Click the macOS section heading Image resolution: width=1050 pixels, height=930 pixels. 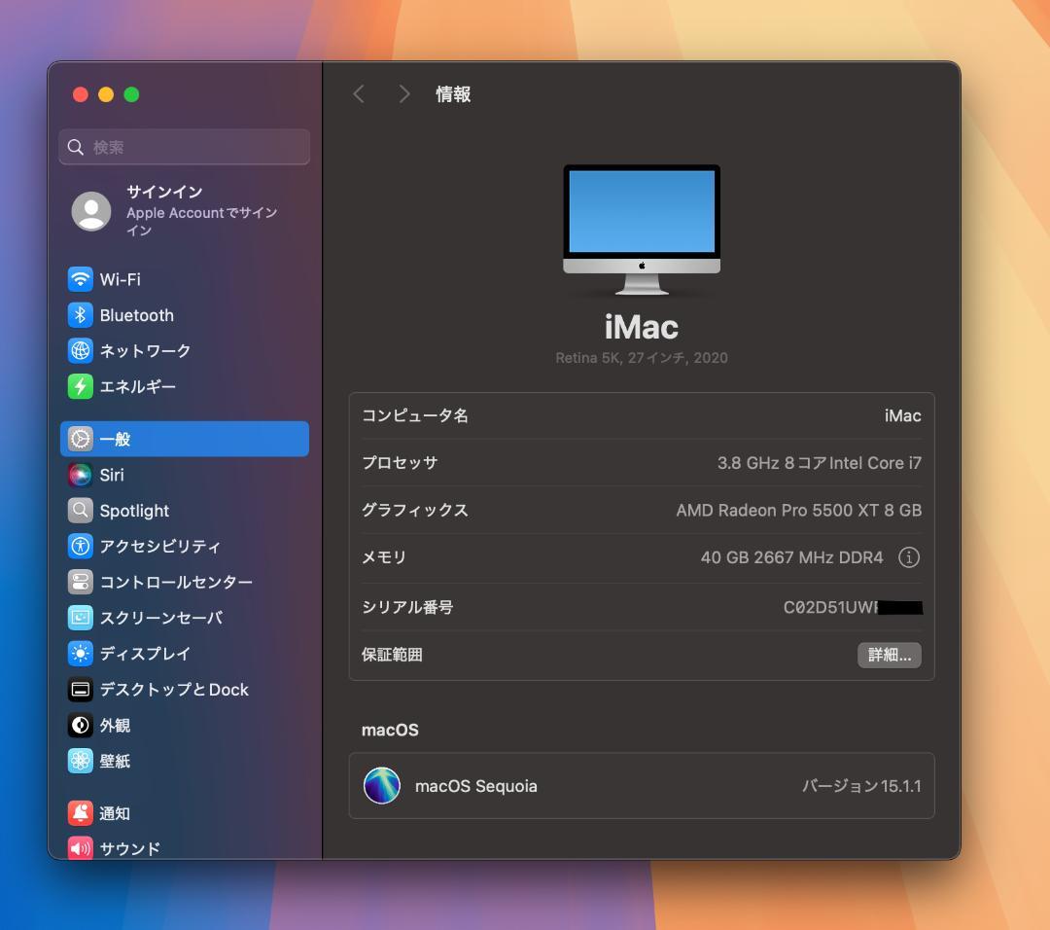click(390, 730)
